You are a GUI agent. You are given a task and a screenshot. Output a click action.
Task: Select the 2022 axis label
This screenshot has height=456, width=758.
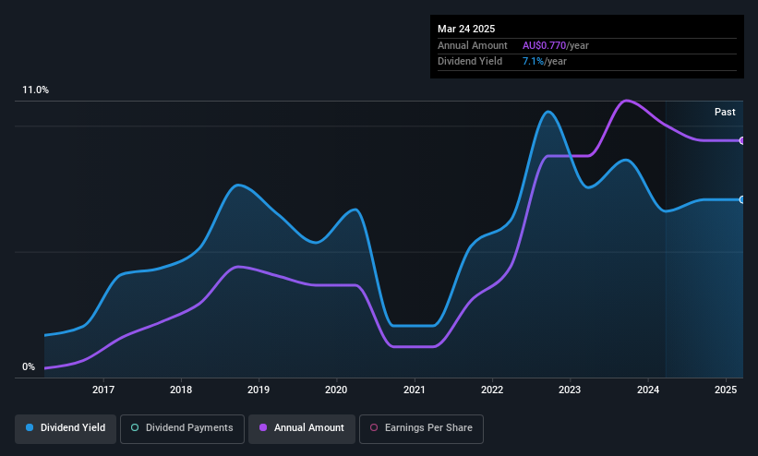tap(492, 390)
